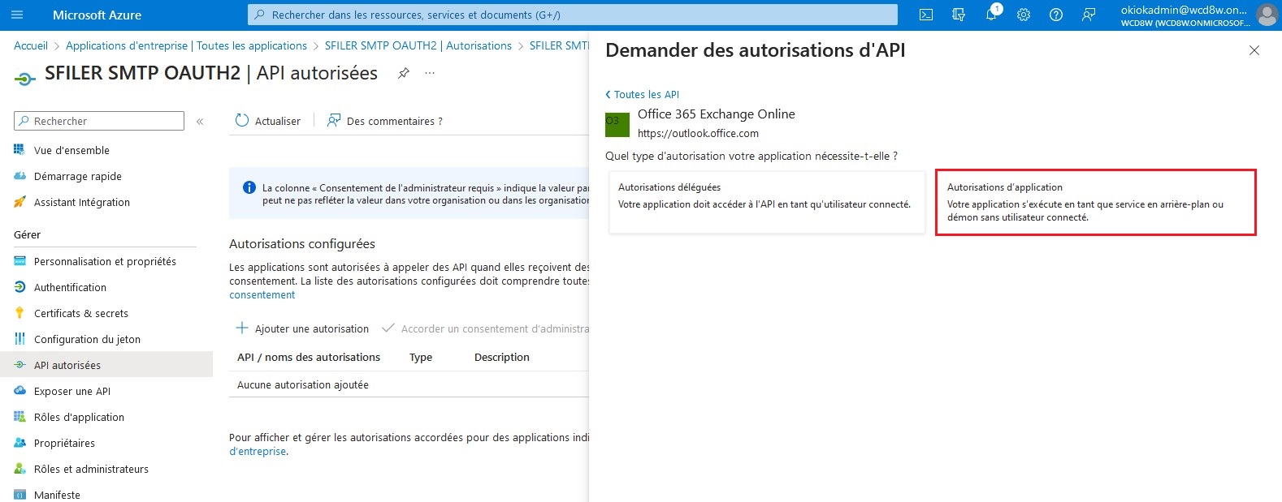Pin the SFILER SMTP OAUTH2 page
Viewport: 1282px width, 502px height.
coord(403,73)
